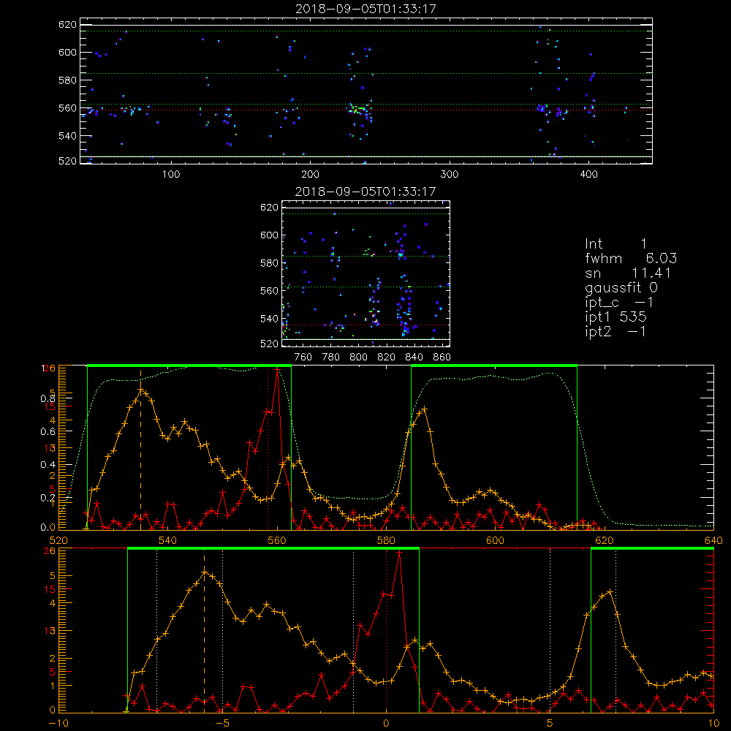Click x-axis label 0 of the bottom plot
731x731 pixels.
pyautogui.click(x=386, y=724)
